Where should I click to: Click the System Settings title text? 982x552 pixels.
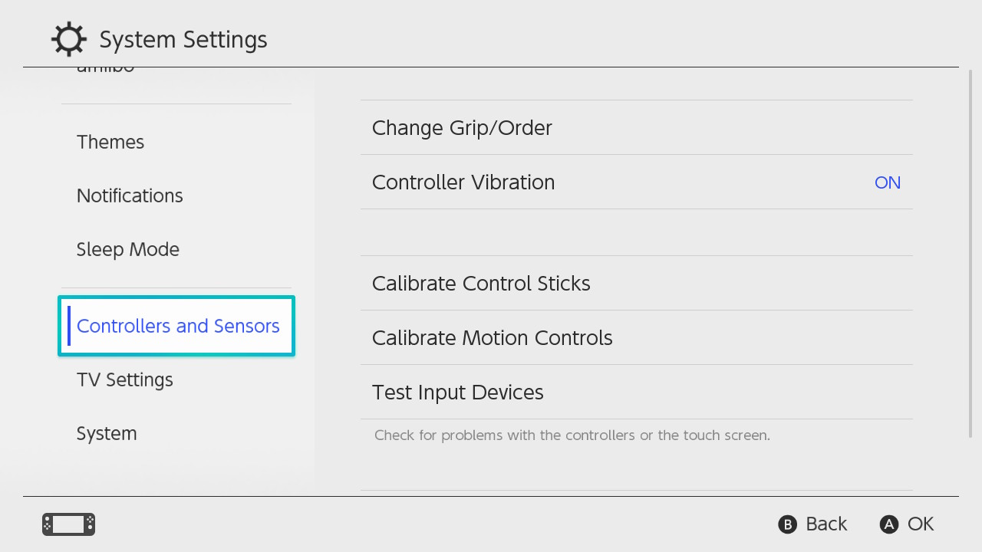183,40
